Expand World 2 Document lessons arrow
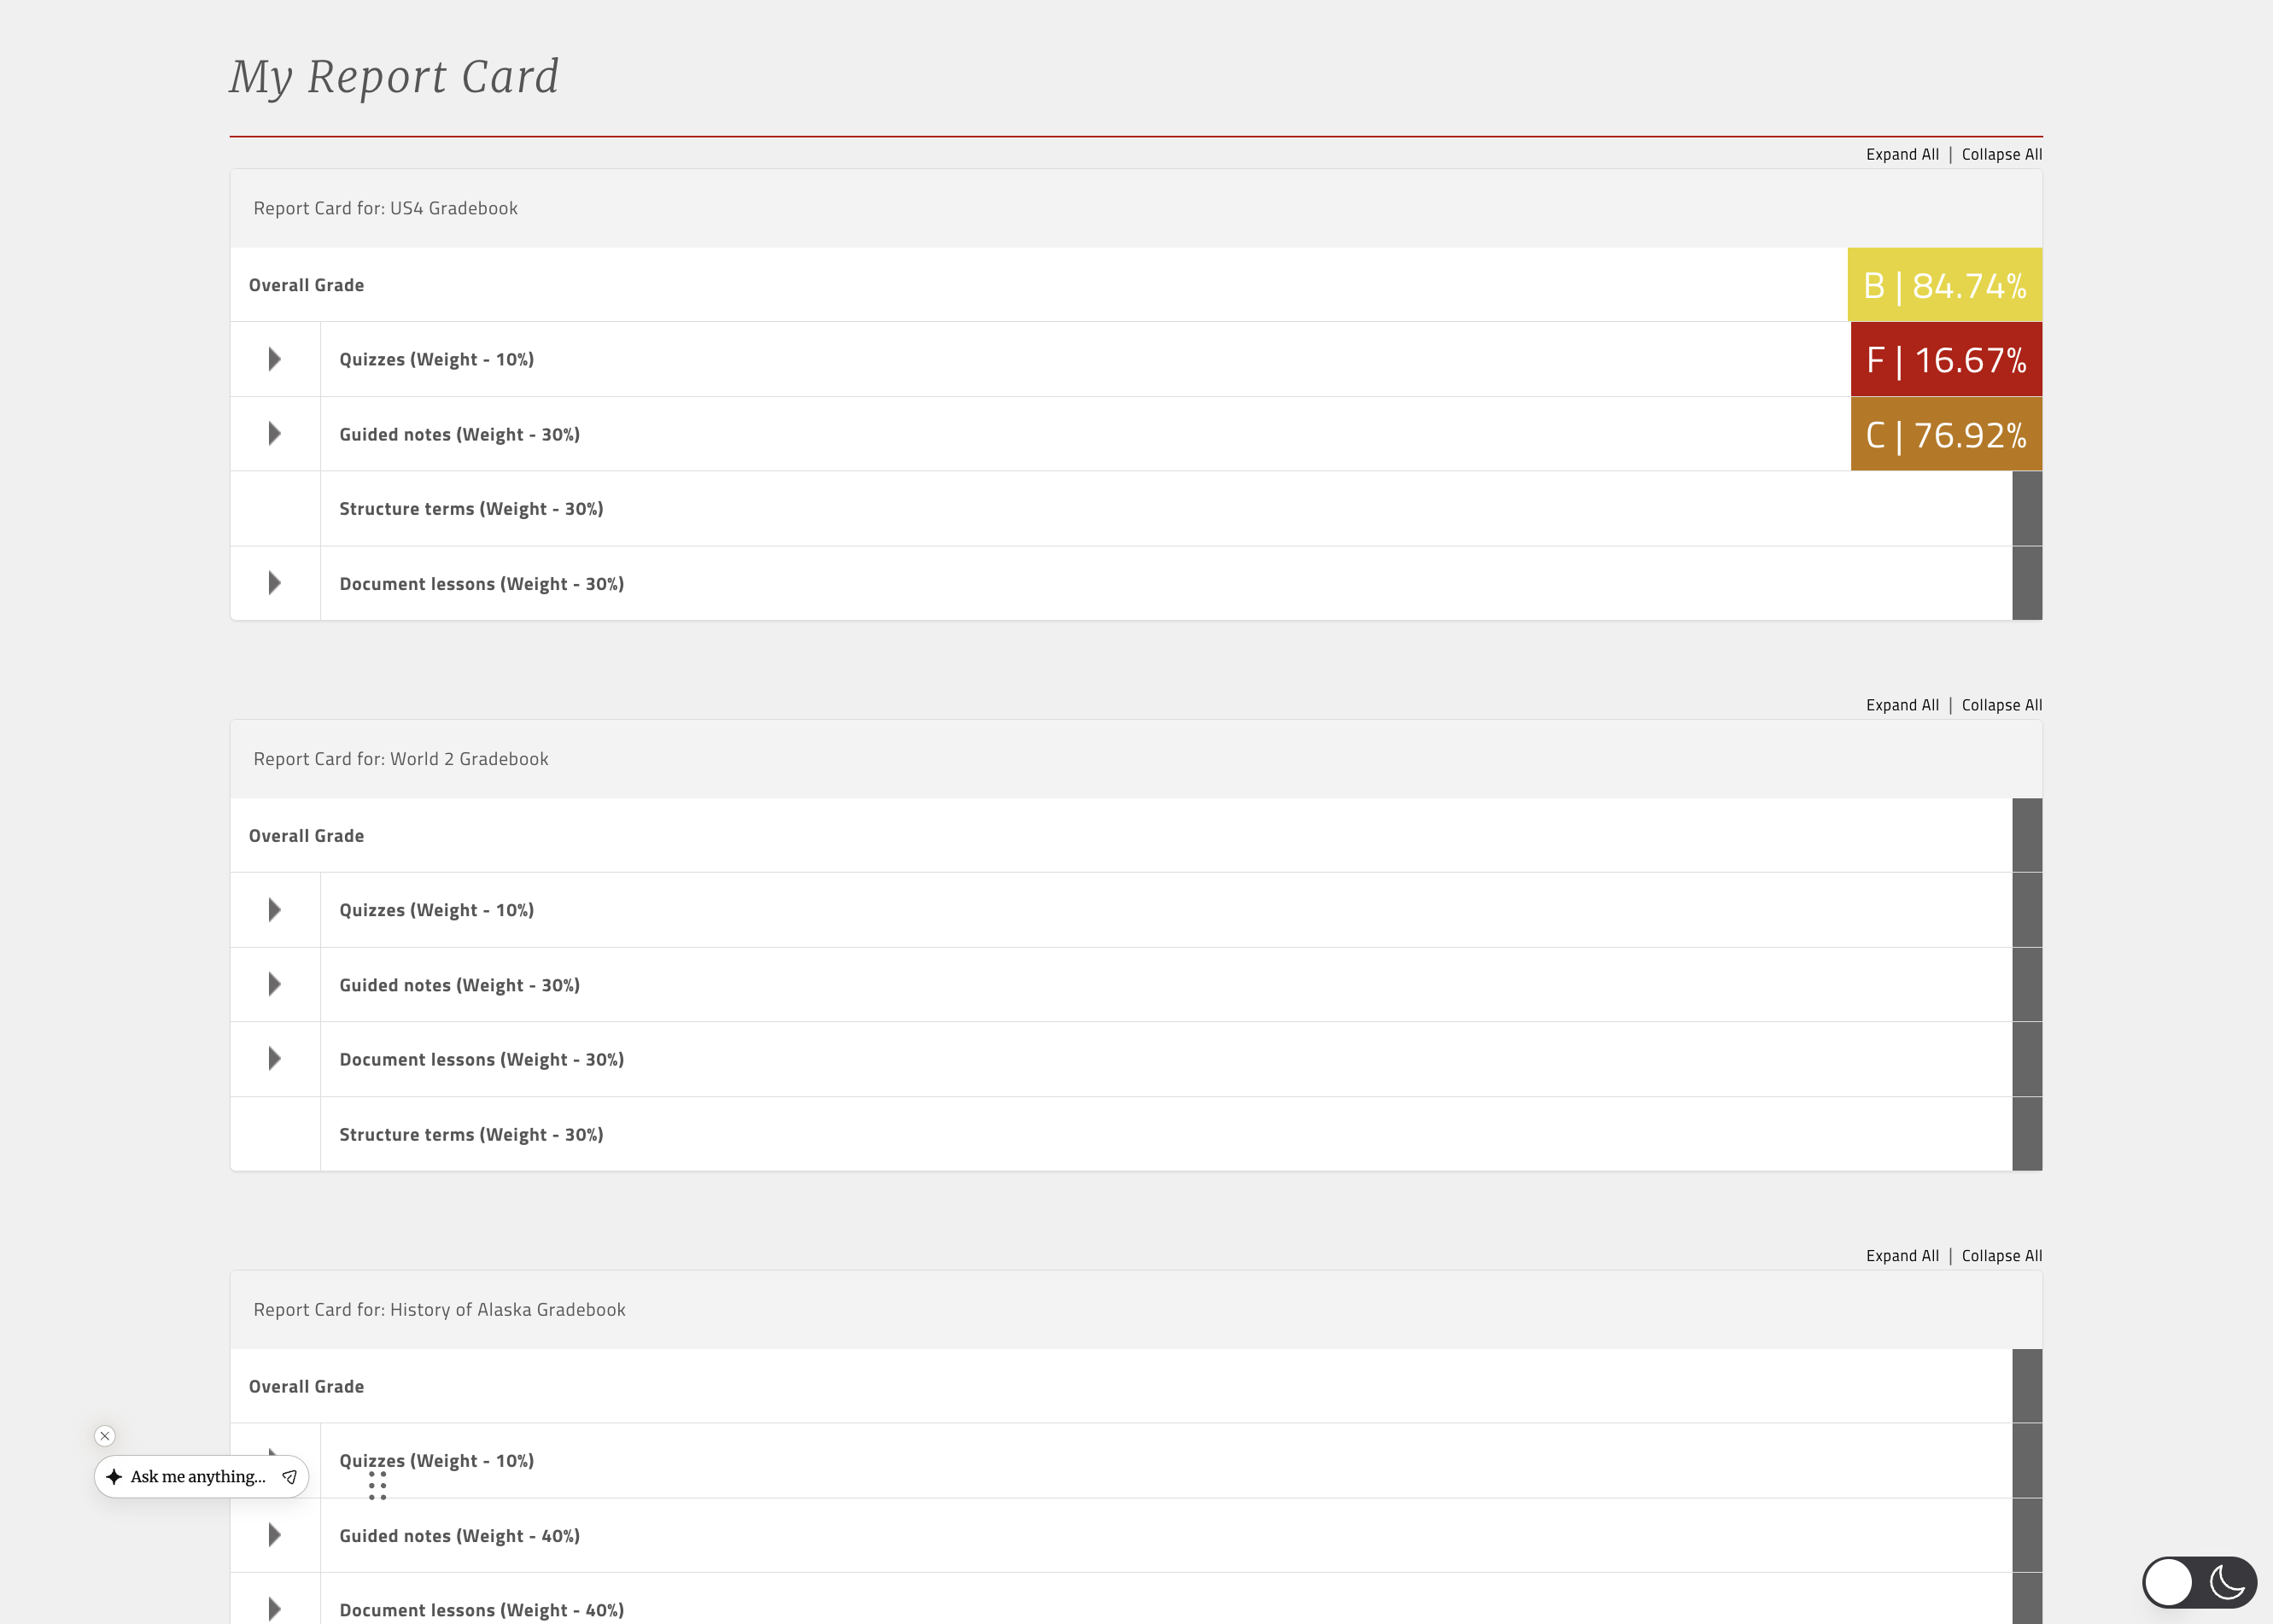The height and width of the screenshot is (1624, 2273). (275, 1059)
